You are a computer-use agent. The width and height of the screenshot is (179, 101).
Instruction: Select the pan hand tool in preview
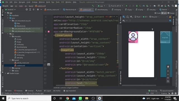point(168,66)
